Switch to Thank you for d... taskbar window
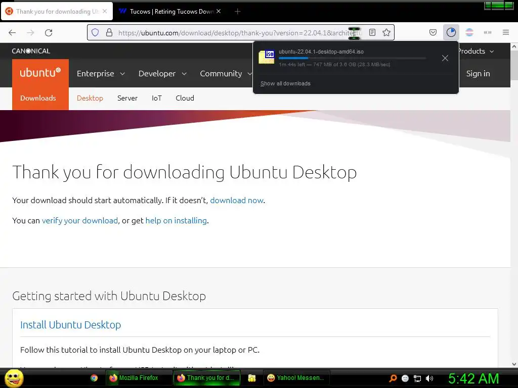The width and height of the screenshot is (518, 388). pyautogui.click(x=207, y=378)
